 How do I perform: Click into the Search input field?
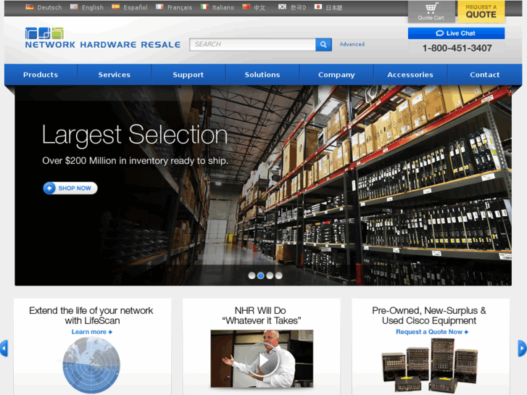coord(252,44)
